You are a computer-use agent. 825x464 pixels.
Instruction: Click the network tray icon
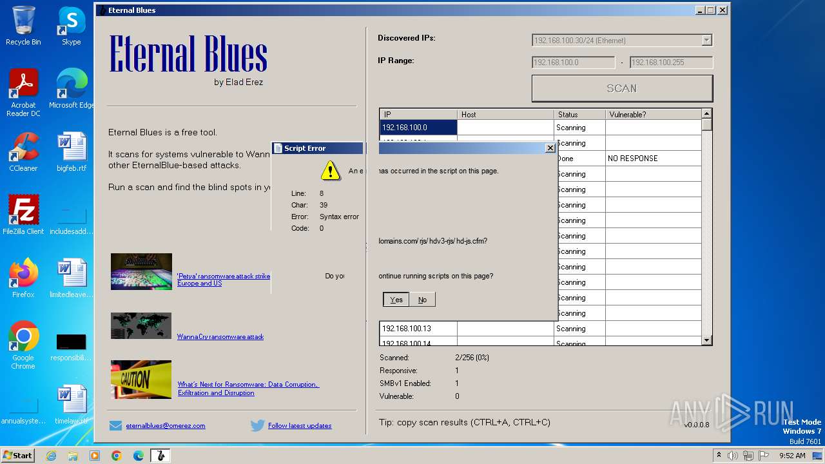(748, 456)
